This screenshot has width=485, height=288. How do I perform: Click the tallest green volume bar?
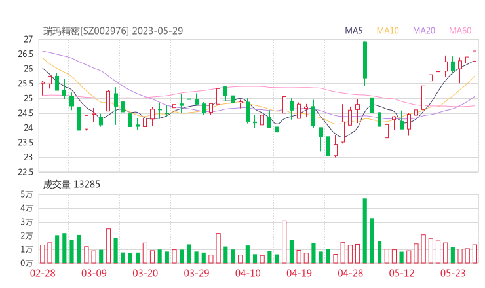[x=365, y=231]
